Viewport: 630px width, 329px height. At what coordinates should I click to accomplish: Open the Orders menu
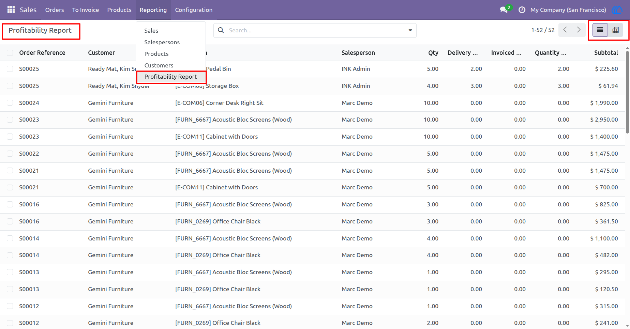pos(55,10)
